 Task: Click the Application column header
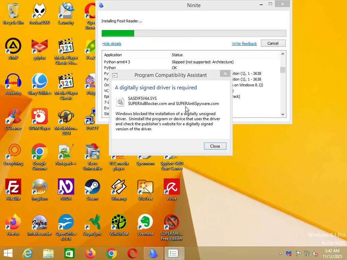[113, 55]
